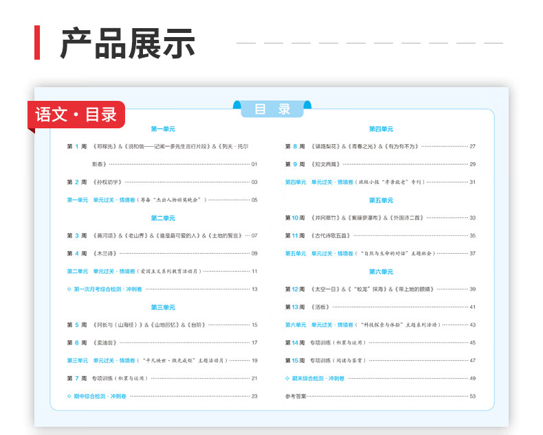Click the diamond icon before 第一次月考综合检测
Screen dimensions: 543x435
69,289
